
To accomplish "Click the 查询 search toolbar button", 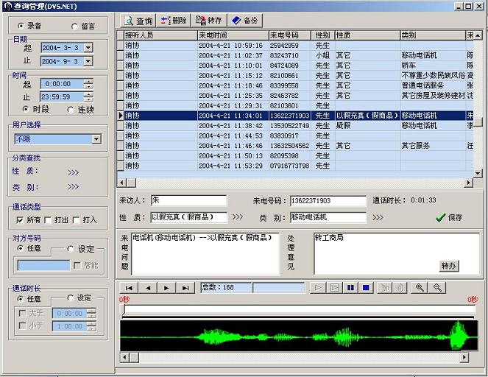I will click(x=138, y=21).
